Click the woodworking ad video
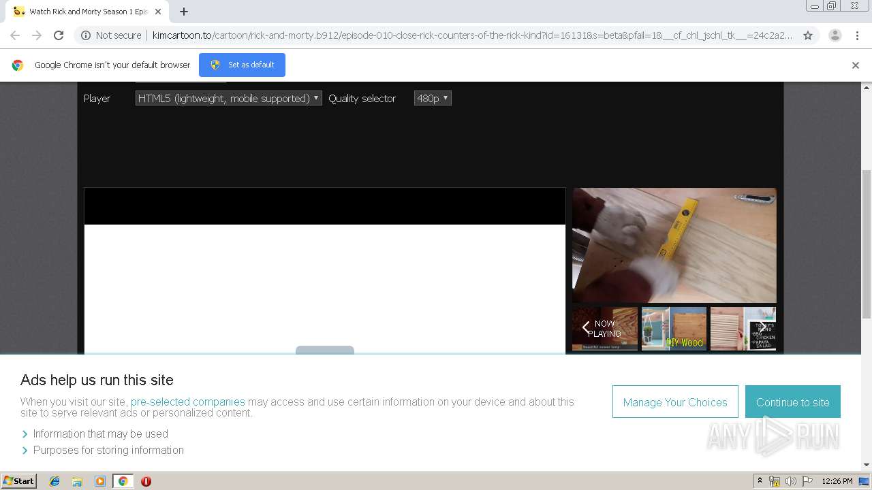 tap(674, 245)
